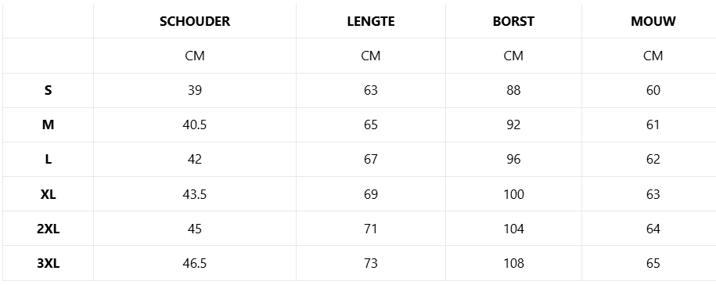Click chest value 88 for size S
The width and height of the screenshot is (716, 285).
point(513,91)
